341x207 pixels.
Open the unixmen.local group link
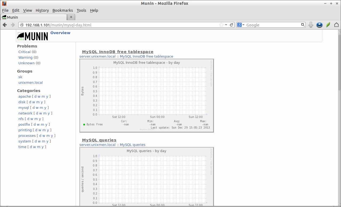tap(31, 82)
